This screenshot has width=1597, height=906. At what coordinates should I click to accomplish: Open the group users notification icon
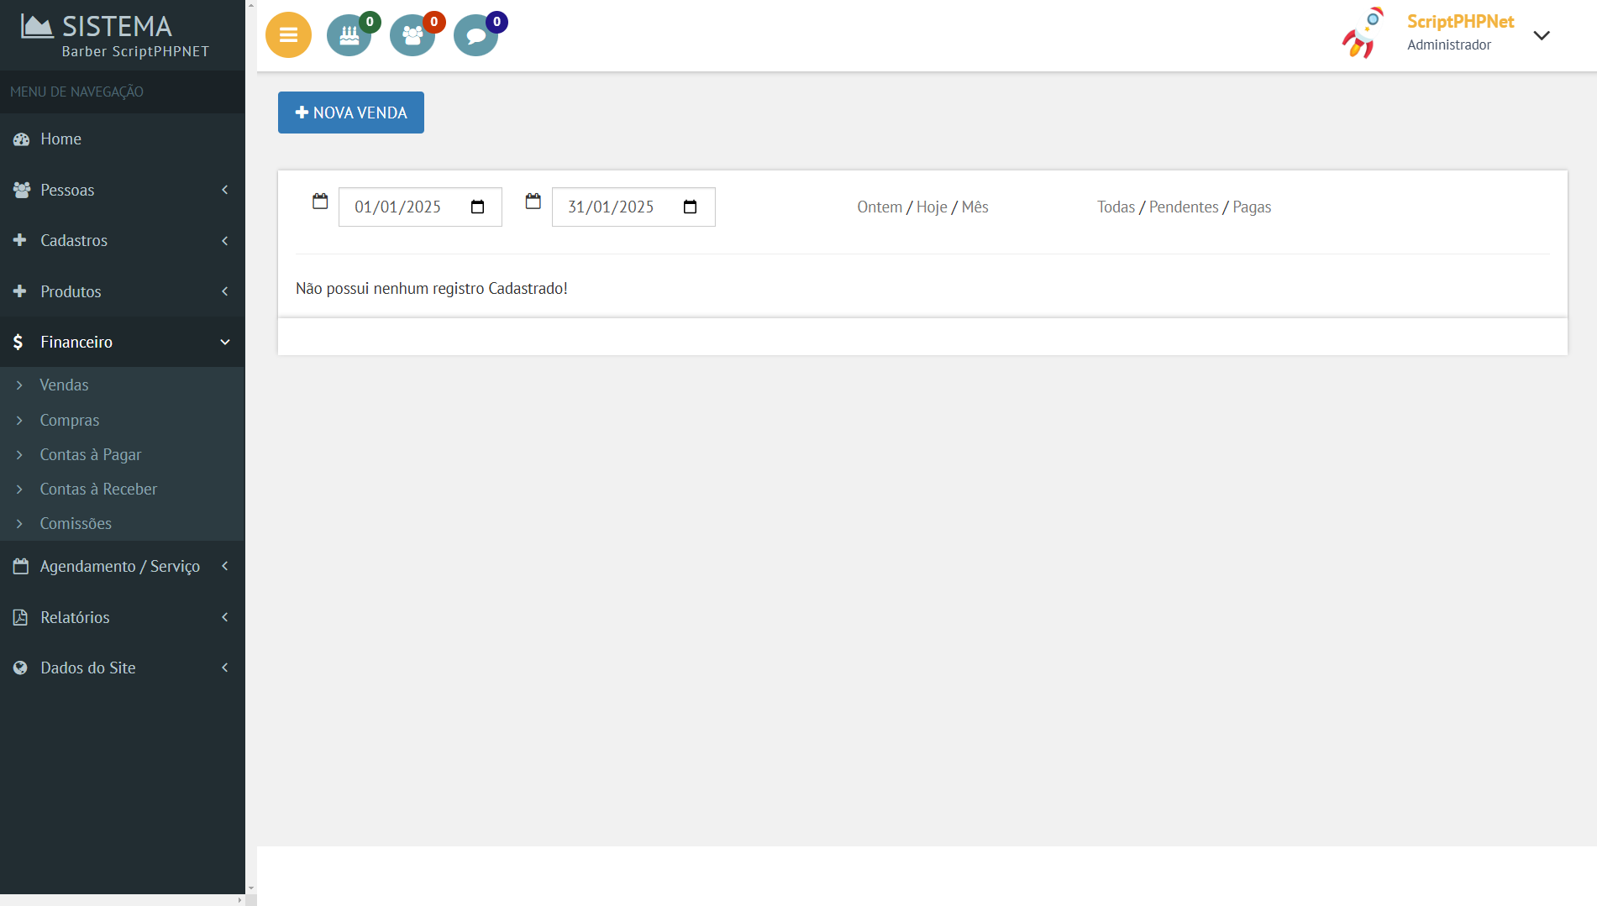(412, 35)
